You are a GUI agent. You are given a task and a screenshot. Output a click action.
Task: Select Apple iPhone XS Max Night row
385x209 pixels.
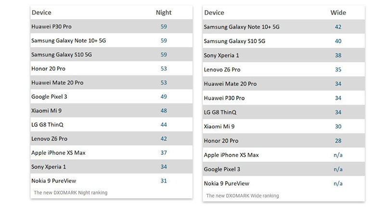112,152
